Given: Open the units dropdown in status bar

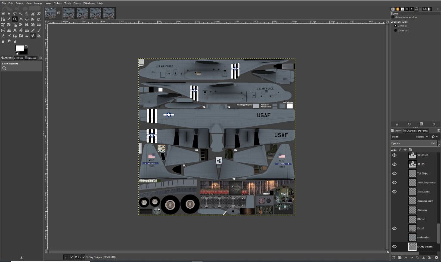Looking at the screenshot, I should coord(68,257).
